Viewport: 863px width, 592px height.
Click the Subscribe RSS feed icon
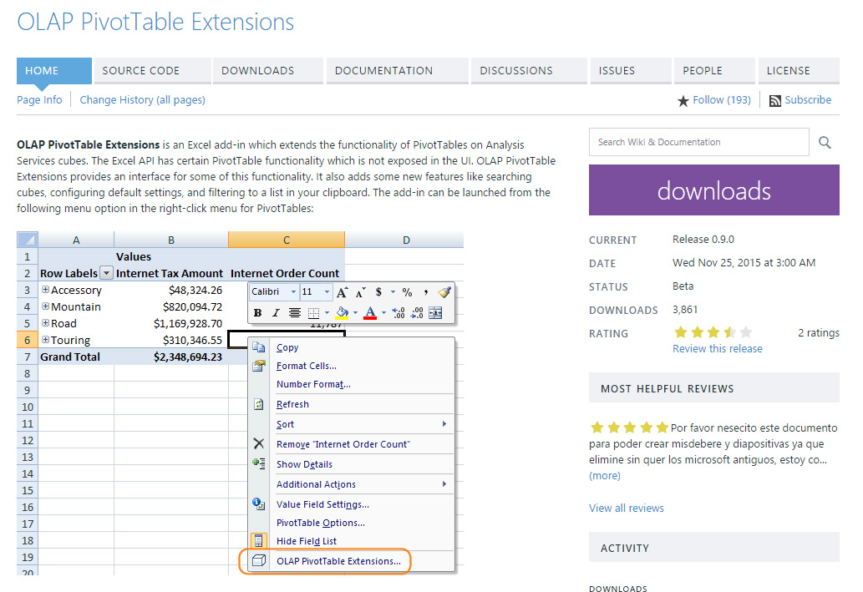(x=775, y=100)
